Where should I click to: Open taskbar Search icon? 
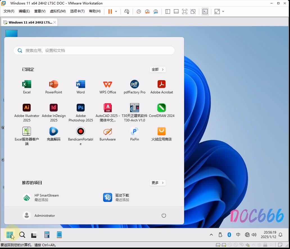point(22,235)
